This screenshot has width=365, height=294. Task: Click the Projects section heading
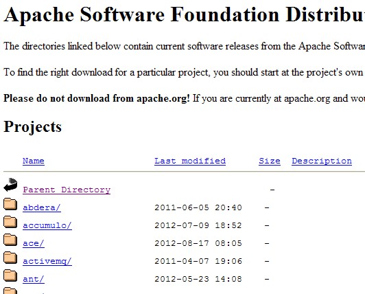point(33,127)
